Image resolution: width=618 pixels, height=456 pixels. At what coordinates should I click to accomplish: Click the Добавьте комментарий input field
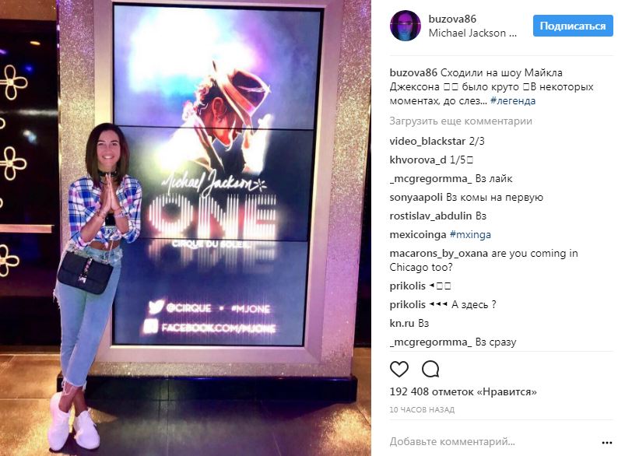pyautogui.click(x=493, y=442)
